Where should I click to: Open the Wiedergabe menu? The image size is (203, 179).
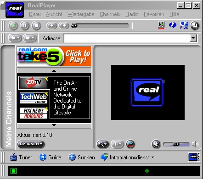[x=81, y=14]
